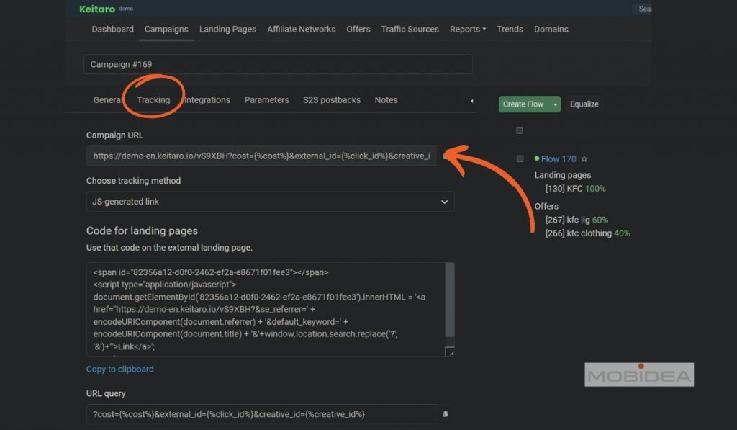Open the Flow 170 link
This screenshot has height=430, width=737.
pyautogui.click(x=559, y=159)
